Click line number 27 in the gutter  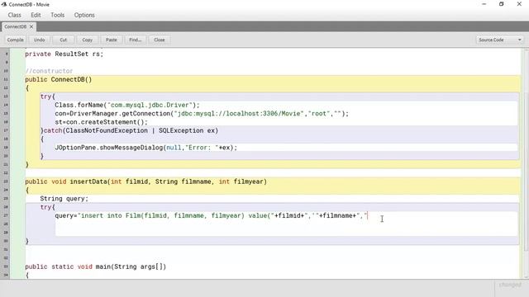6,215
